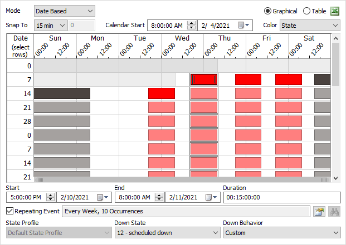Select the Graphical radio button

tap(267, 11)
